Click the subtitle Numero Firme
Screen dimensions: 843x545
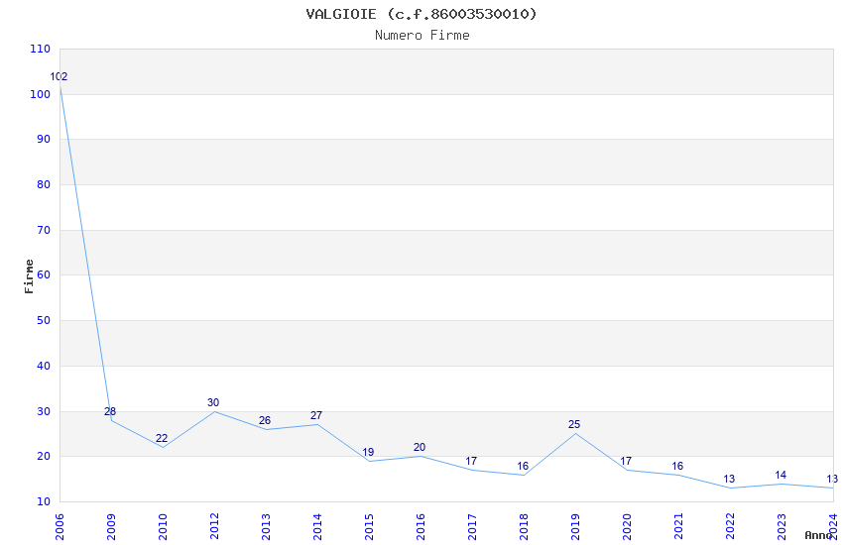click(x=422, y=36)
